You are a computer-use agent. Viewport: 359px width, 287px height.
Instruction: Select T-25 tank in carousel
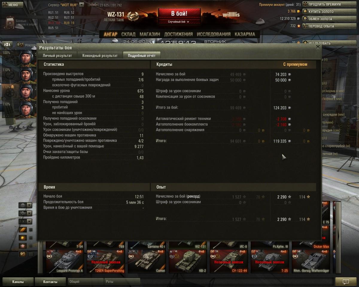pyautogui.click(x=270, y=261)
